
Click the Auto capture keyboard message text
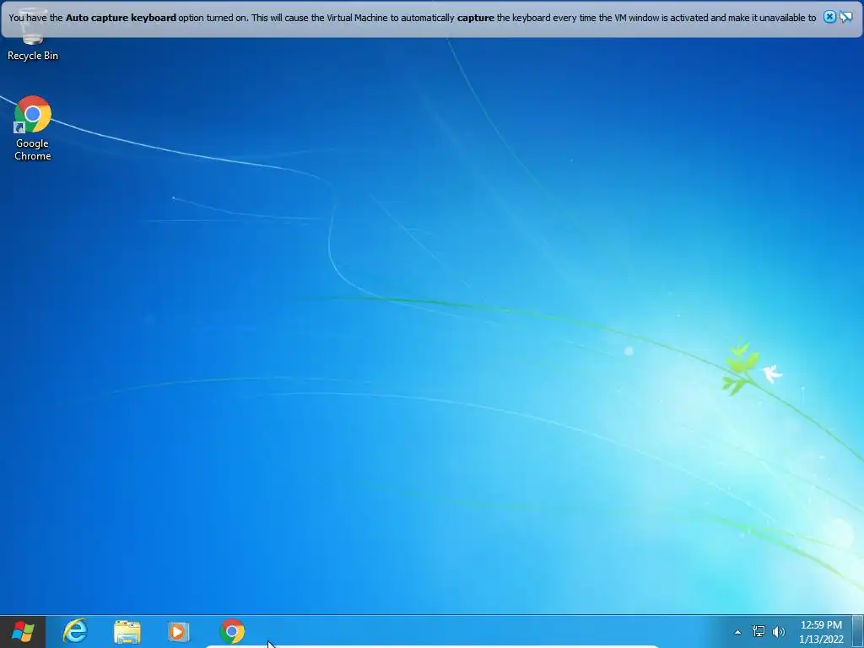412,18
